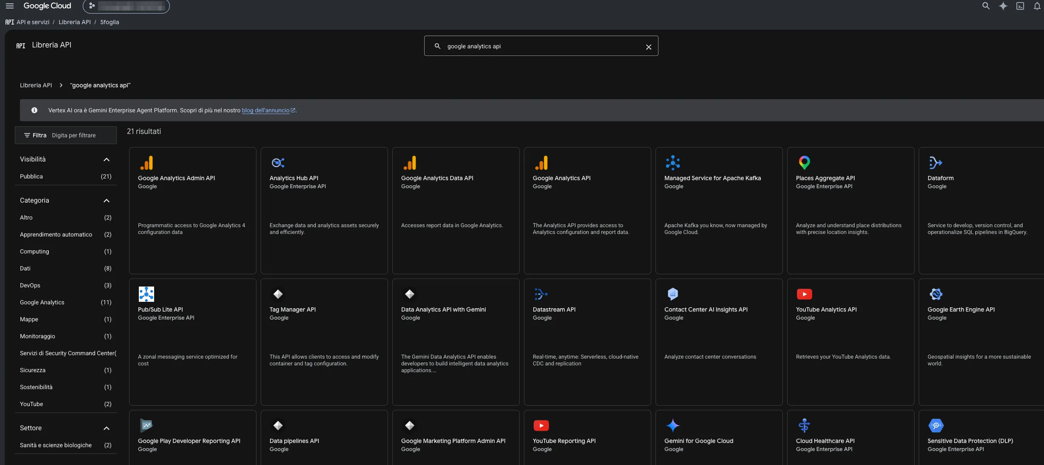1044x465 pixels.
Task: Filter by Pubblica visibility
Action: point(66,176)
